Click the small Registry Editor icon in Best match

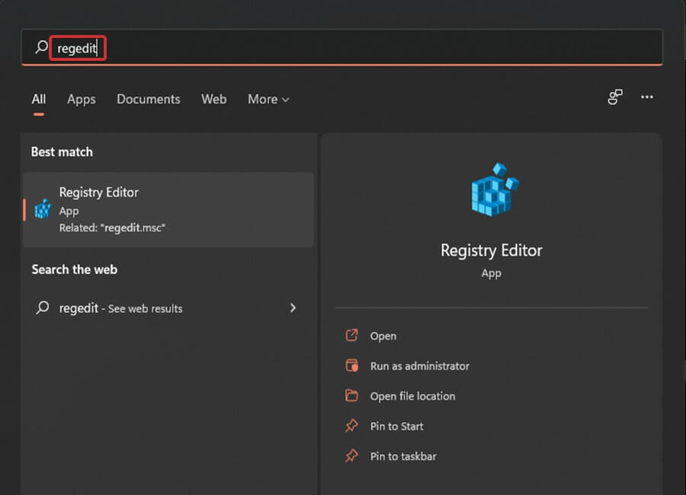[x=43, y=209]
